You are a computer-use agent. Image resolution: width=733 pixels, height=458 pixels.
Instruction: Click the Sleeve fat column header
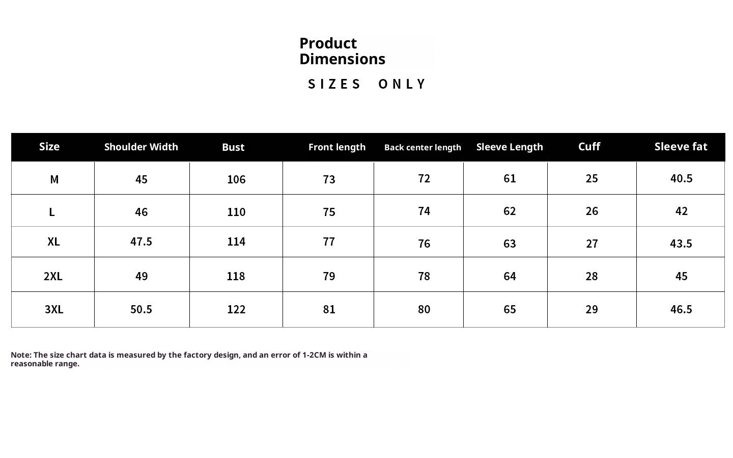tap(681, 147)
